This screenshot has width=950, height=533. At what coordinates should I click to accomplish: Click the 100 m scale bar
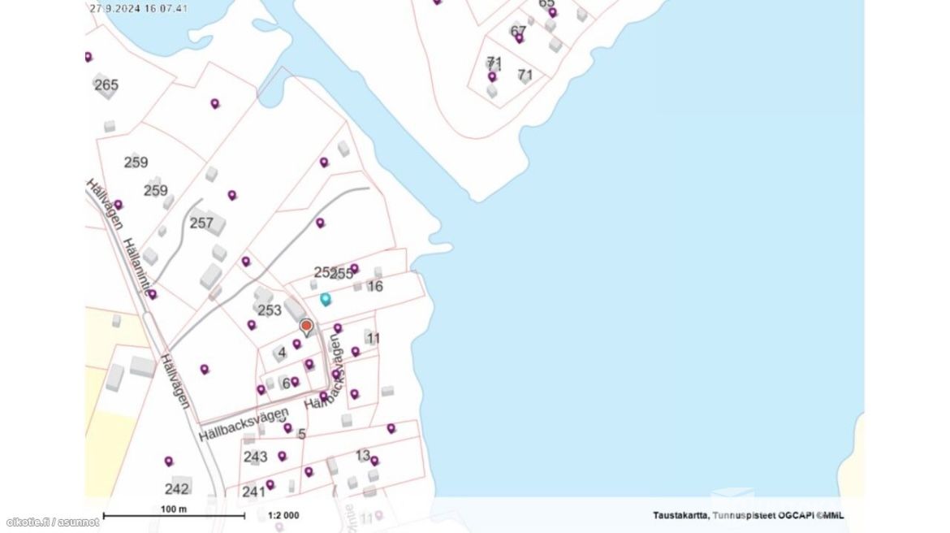coord(173,514)
